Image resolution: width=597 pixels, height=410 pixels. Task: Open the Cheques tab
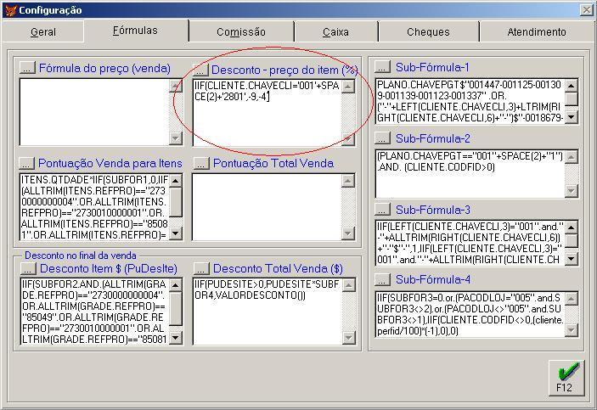click(x=428, y=31)
